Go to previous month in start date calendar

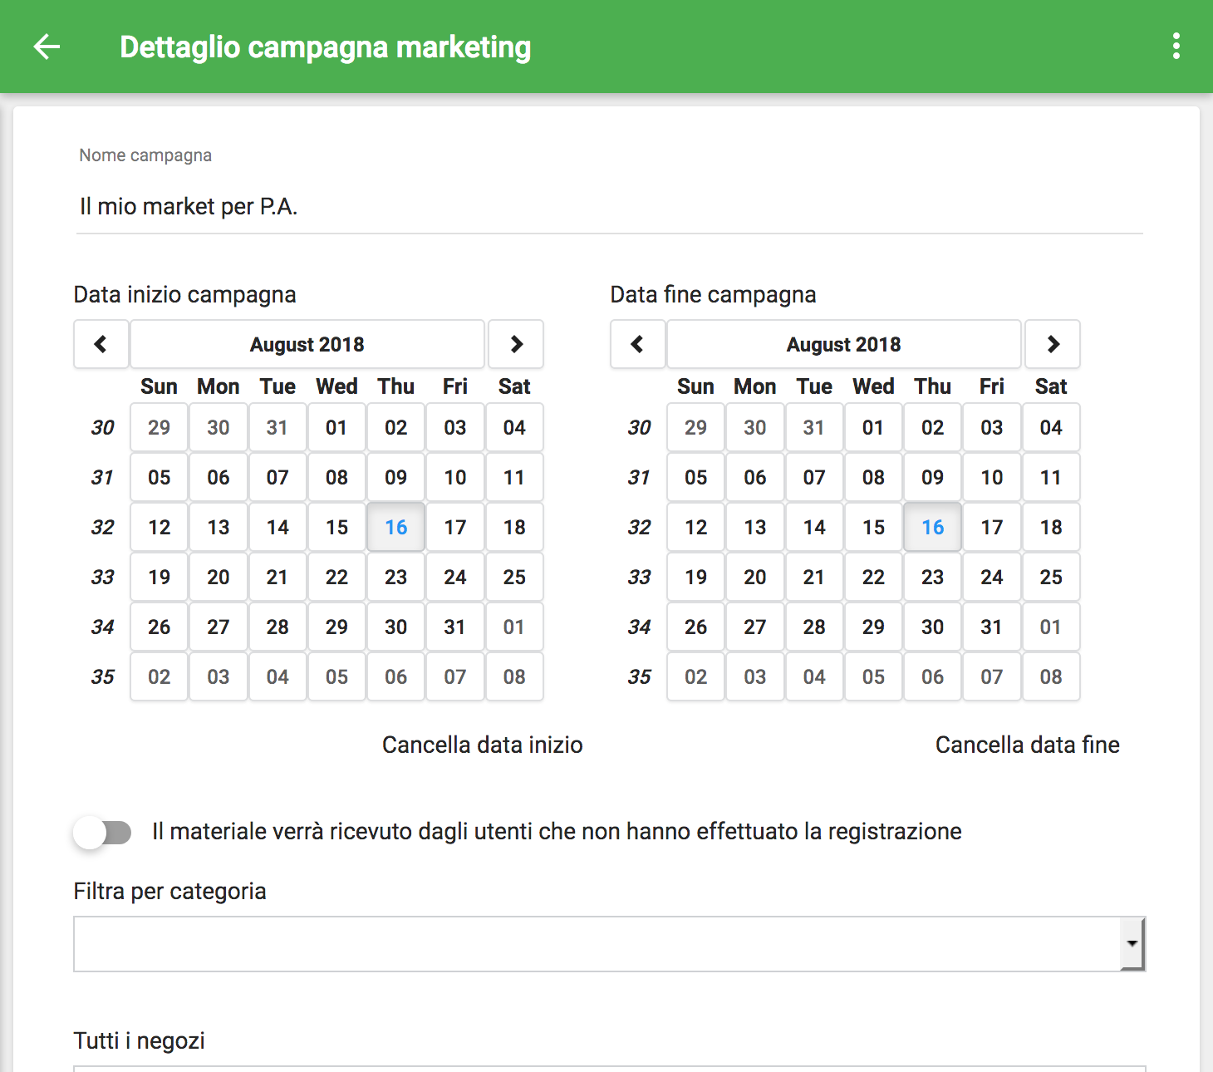coord(101,344)
